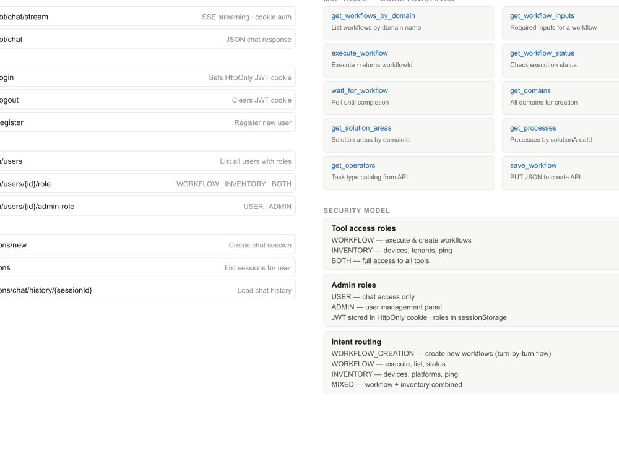619x464 pixels.
Task: Select the users/{id}/admin-role endpoint row
Action: coord(147,206)
